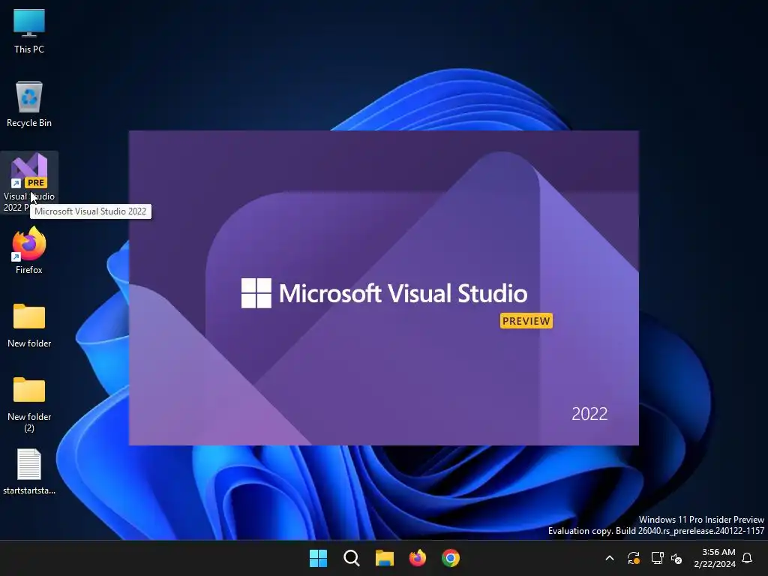768x576 pixels.
Task: Select the Recycle Bin icon
Action: 29,104
